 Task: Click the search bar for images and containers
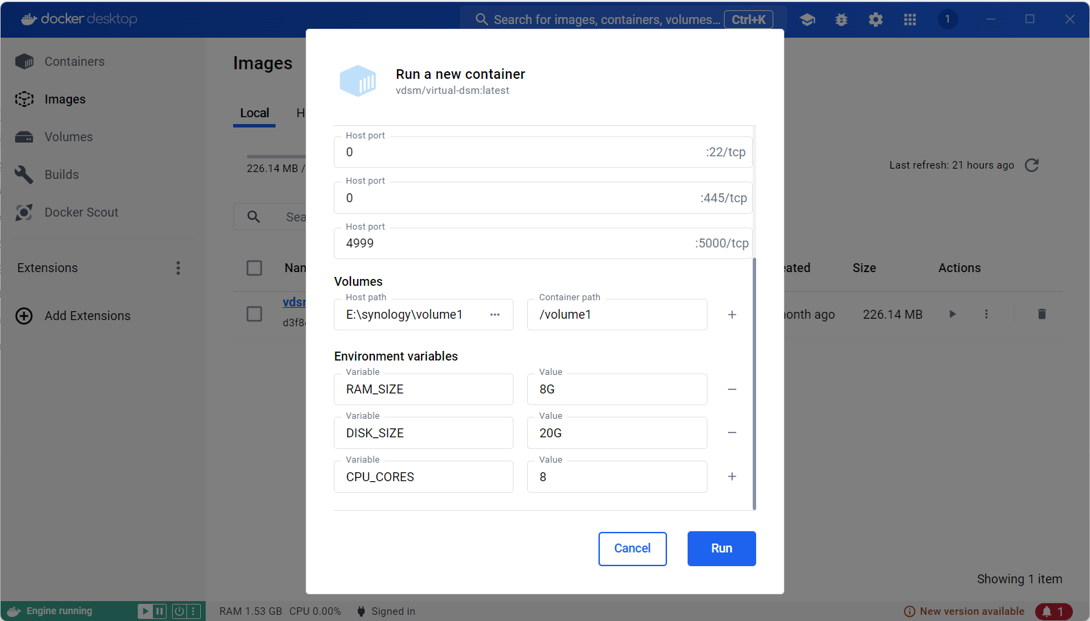[622, 19]
